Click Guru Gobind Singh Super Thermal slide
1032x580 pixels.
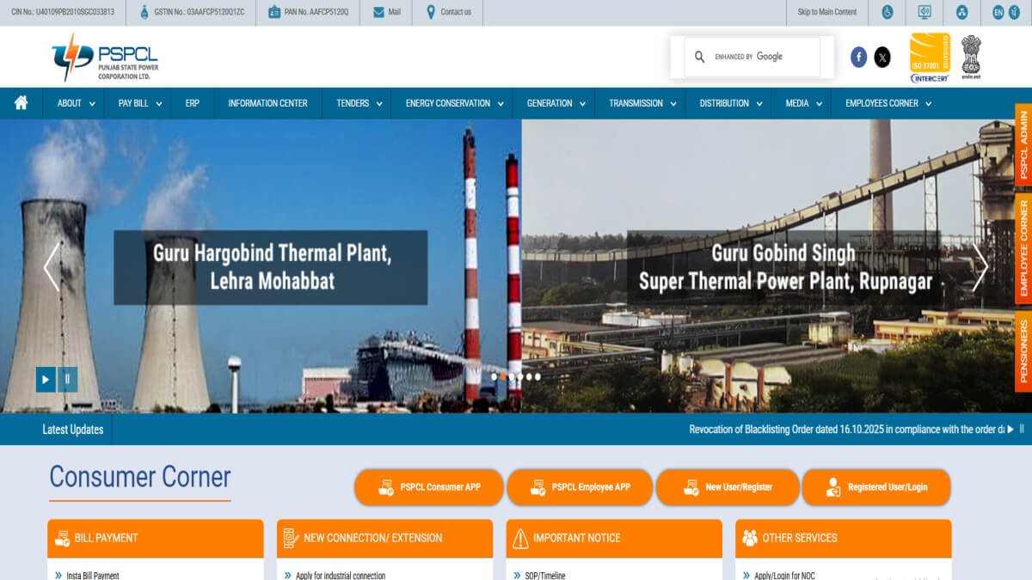click(x=785, y=266)
